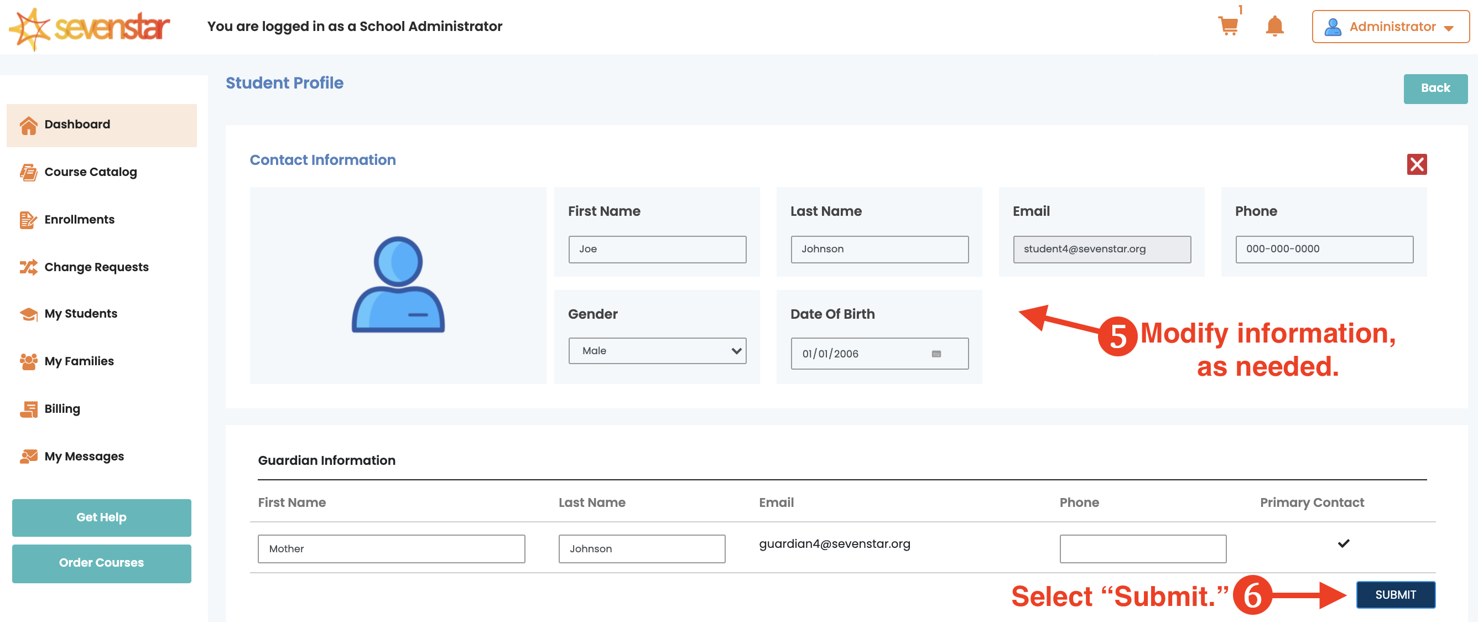The height and width of the screenshot is (622, 1478).
Task: Click the Course Catalog sidebar icon
Action: coord(28,172)
